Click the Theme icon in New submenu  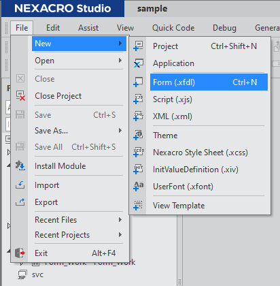pyautogui.click(x=138, y=136)
